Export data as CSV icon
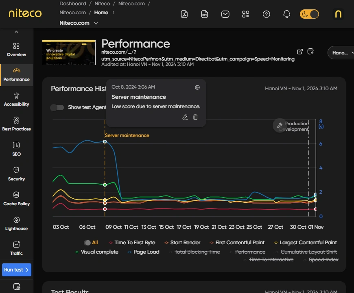Image resolution: width=354 pixels, height=293 pixels. (x=205, y=14)
